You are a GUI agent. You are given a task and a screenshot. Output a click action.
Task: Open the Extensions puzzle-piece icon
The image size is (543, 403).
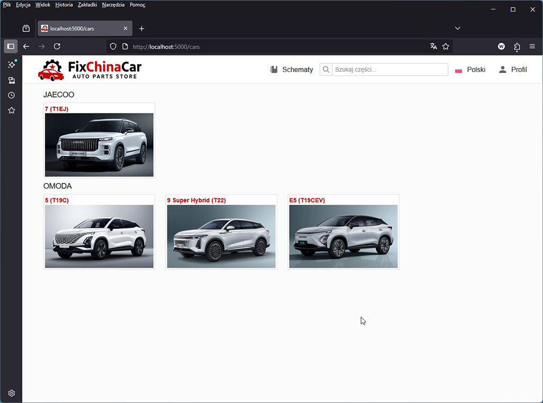[517, 47]
